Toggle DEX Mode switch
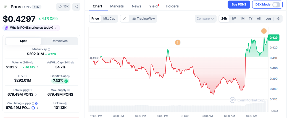 click(x=276, y=5)
